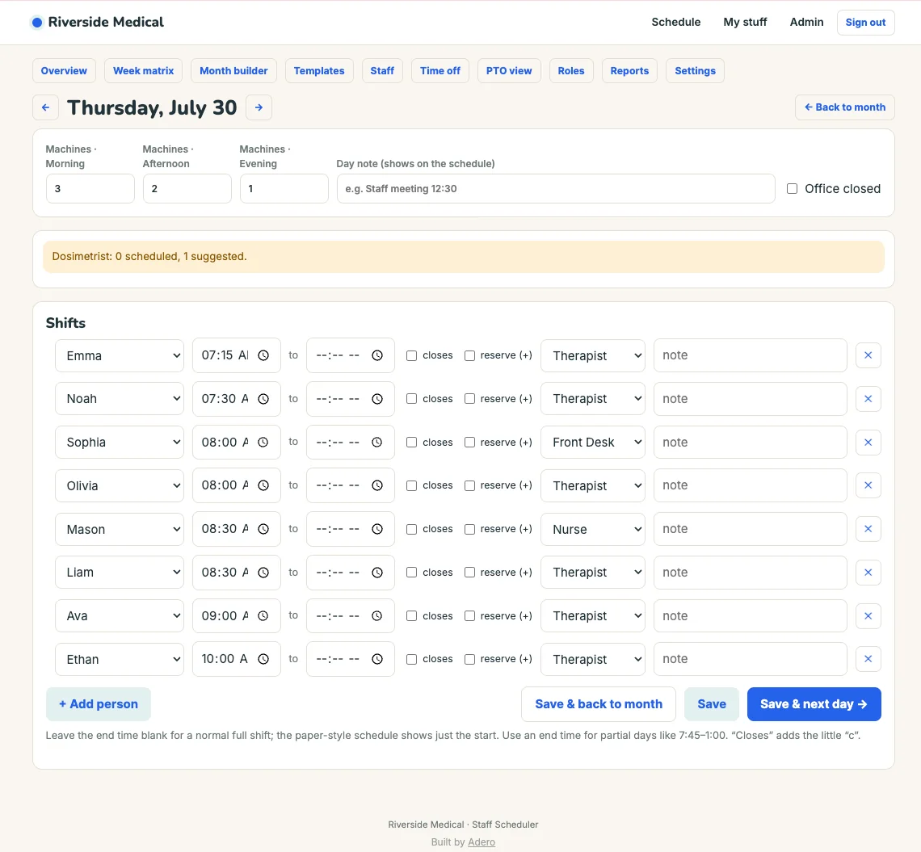921x852 pixels.
Task: Open clock picker for Sophia's end time
Action: (377, 442)
